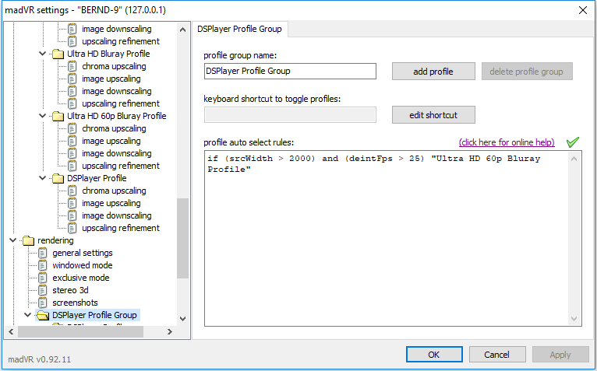Click page icon of chroma upscaling under Ultra HD Bluray Profile
597x371 pixels.
pos(72,66)
